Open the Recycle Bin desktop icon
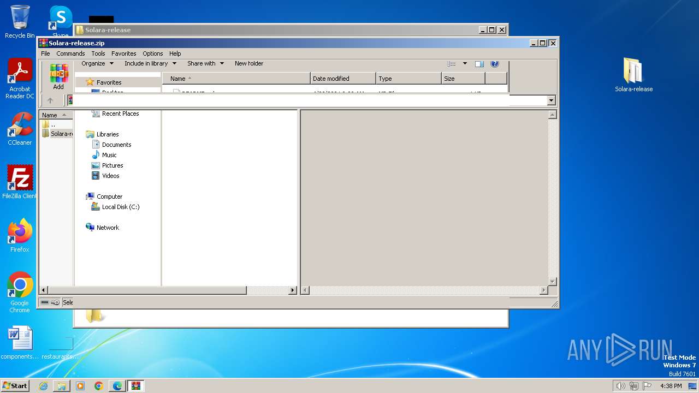 (20, 22)
